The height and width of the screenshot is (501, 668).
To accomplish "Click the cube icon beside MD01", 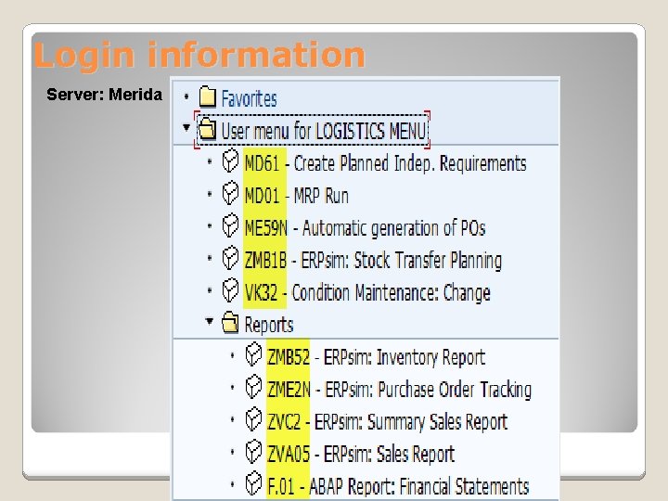I will (x=230, y=194).
